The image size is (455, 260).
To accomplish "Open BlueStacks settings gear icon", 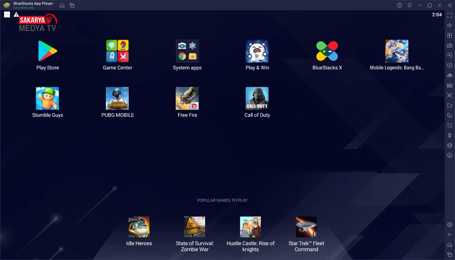I will coord(450,225).
